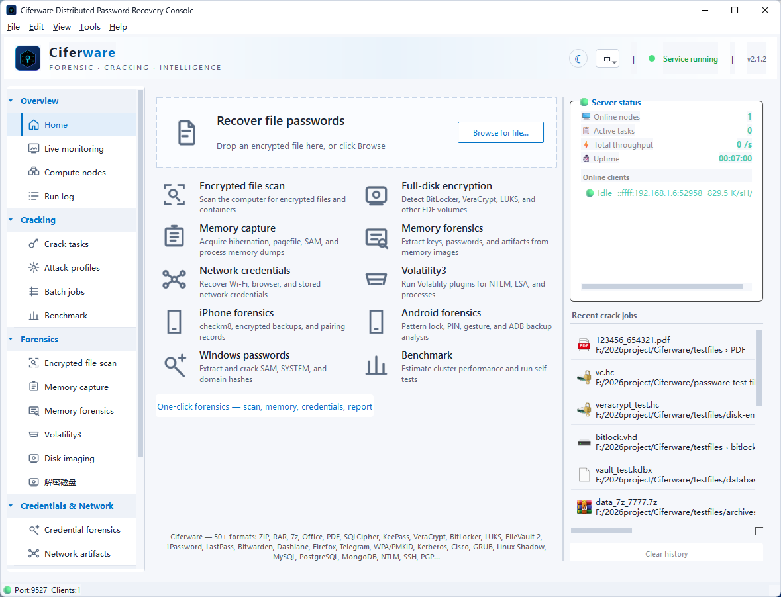
Task: Open the Credential forensics icon
Action: point(33,530)
